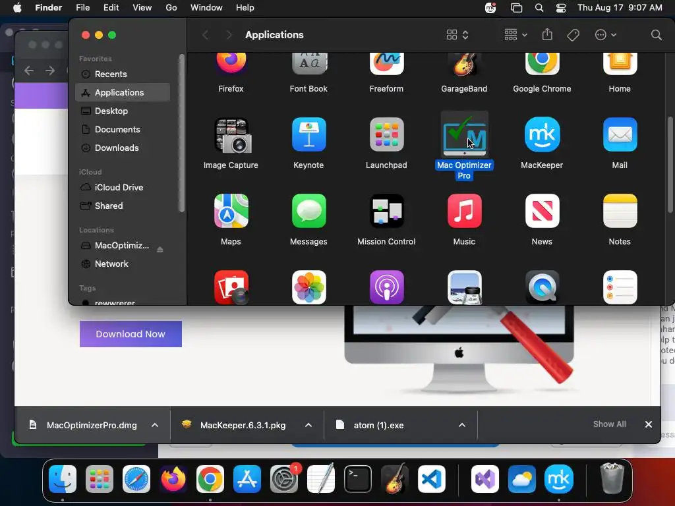Open Recents in Finder sidebar
The height and width of the screenshot is (506, 675).
click(x=123, y=74)
